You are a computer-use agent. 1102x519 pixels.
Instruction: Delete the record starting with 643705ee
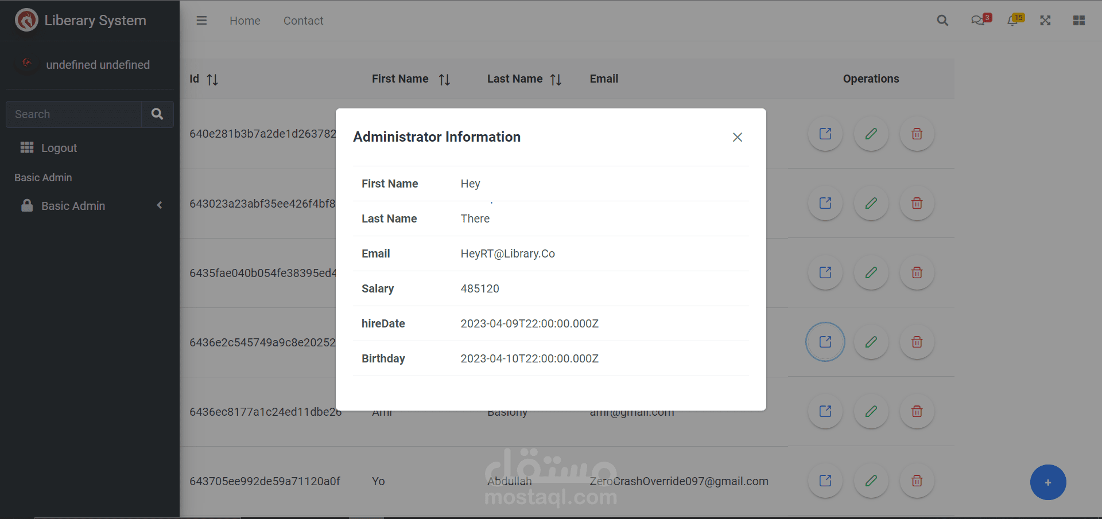point(916,481)
